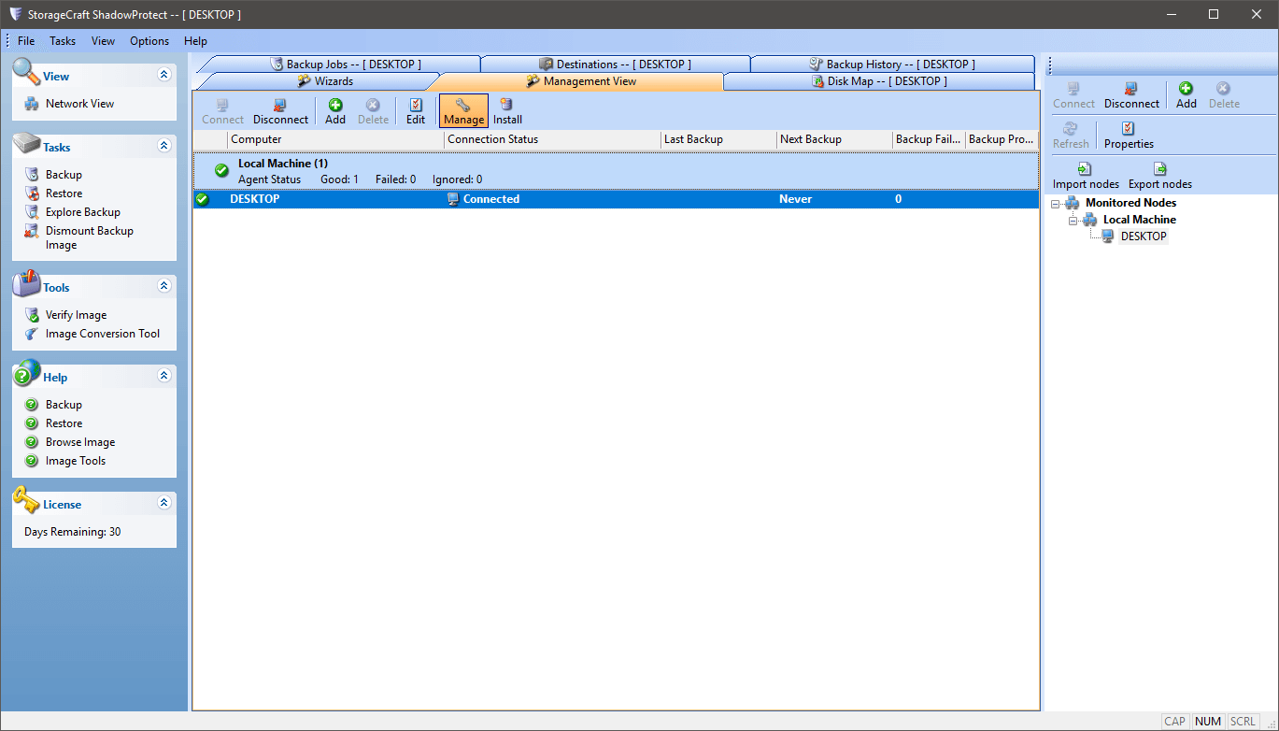This screenshot has width=1279, height=731.
Task: Open the View menu
Action: (x=103, y=41)
